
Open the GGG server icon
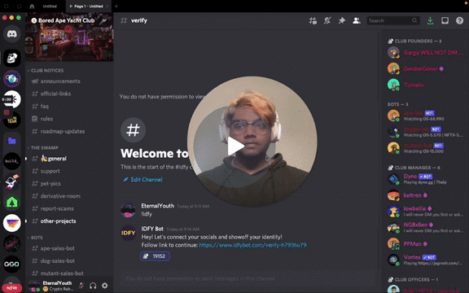(x=12, y=264)
